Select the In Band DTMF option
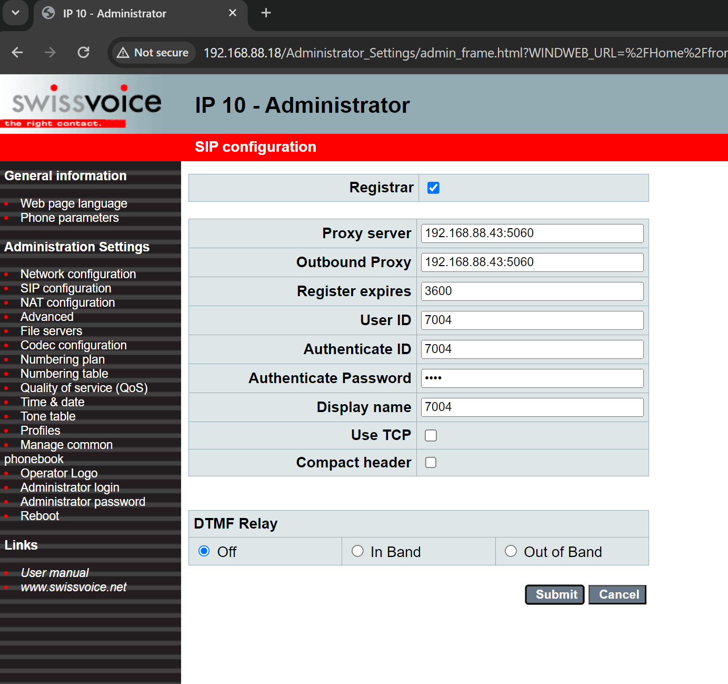This screenshot has width=728, height=684. pyautogui.click(x=357, y=551)
